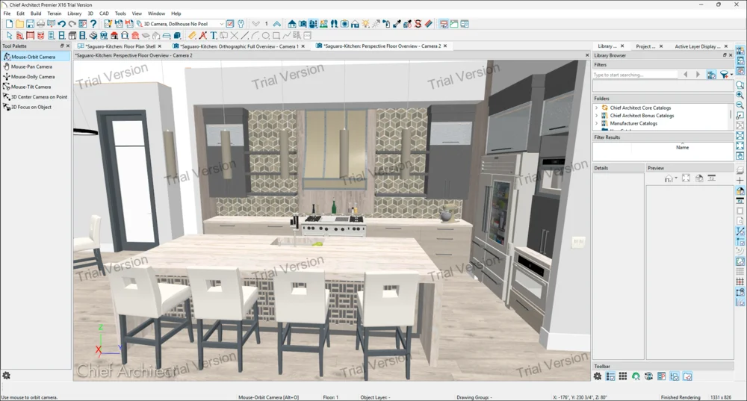
Task: Toggle the highlighted side window cabinet icon
Action: pos(444,24)
